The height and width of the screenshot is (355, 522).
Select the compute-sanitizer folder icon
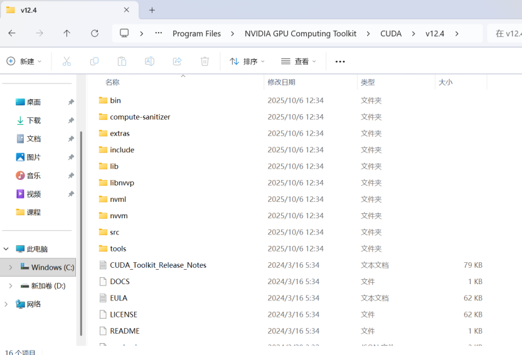(x=103, y=117)
